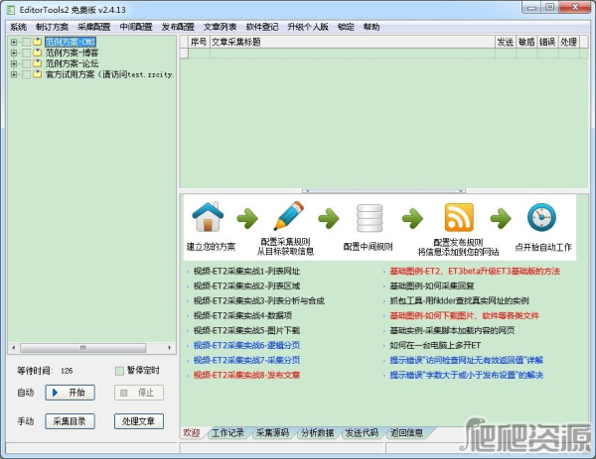Open link 抓包工具-用fiddler查找真实网址的实例
The width and height of the screenshot is (596, 459).
pyautogui.click(x=459, y=300)
